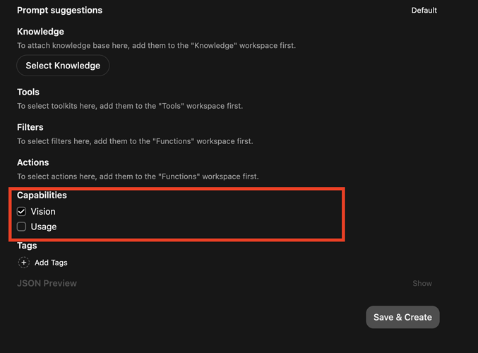Screen dimensions: 478x353
Task: Click the Add Tags text label
Action: tap(51, 263)
